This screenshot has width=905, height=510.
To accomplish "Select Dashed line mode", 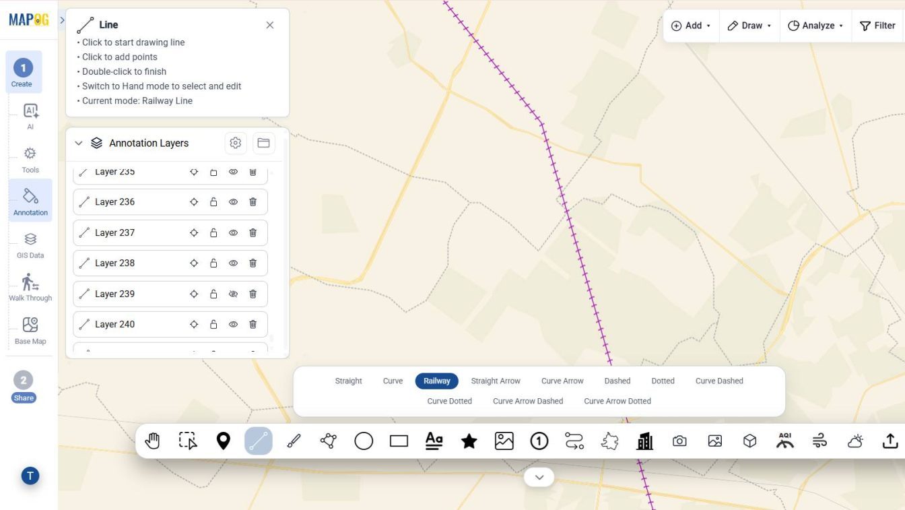I will click(x=617, y=381).
